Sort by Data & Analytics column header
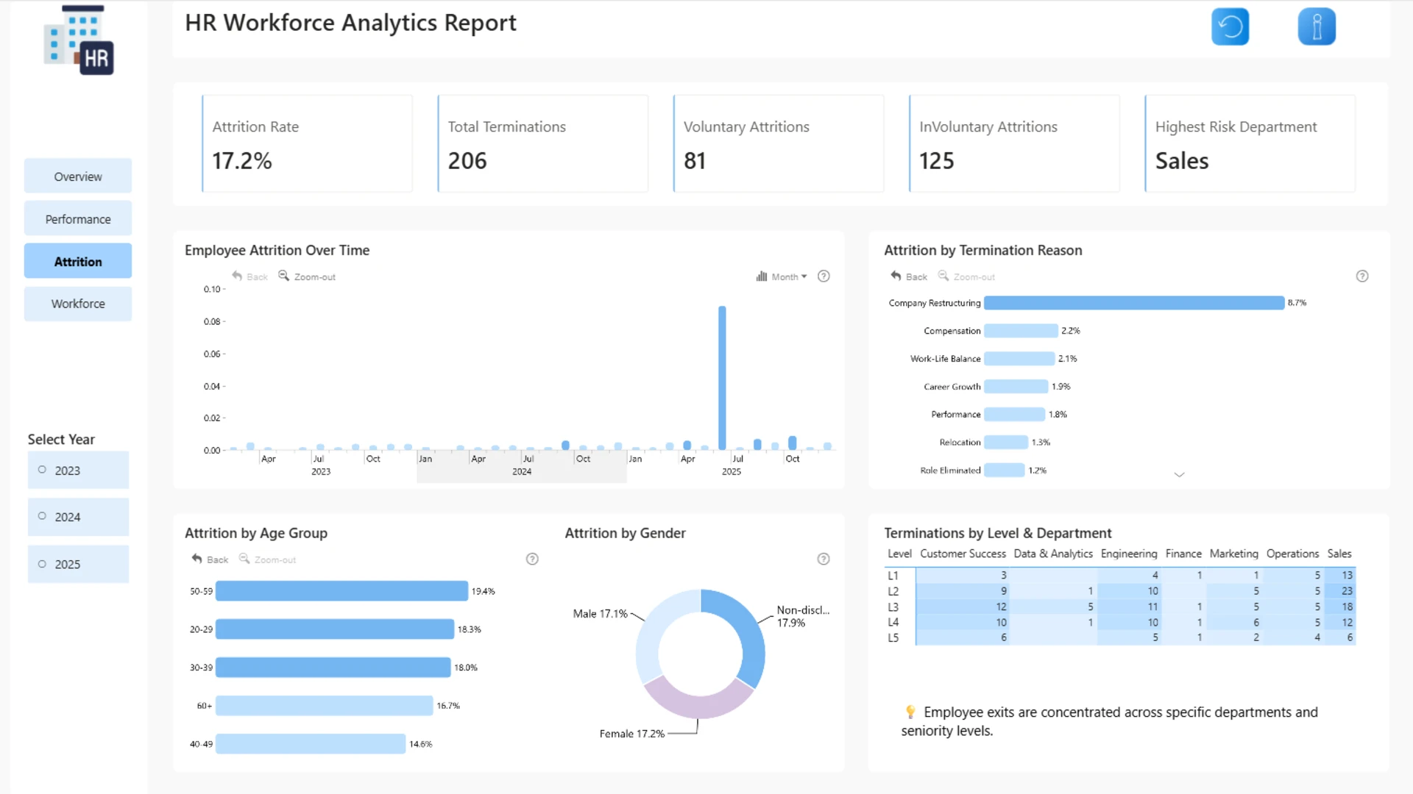 click(x=1053, y=554)
